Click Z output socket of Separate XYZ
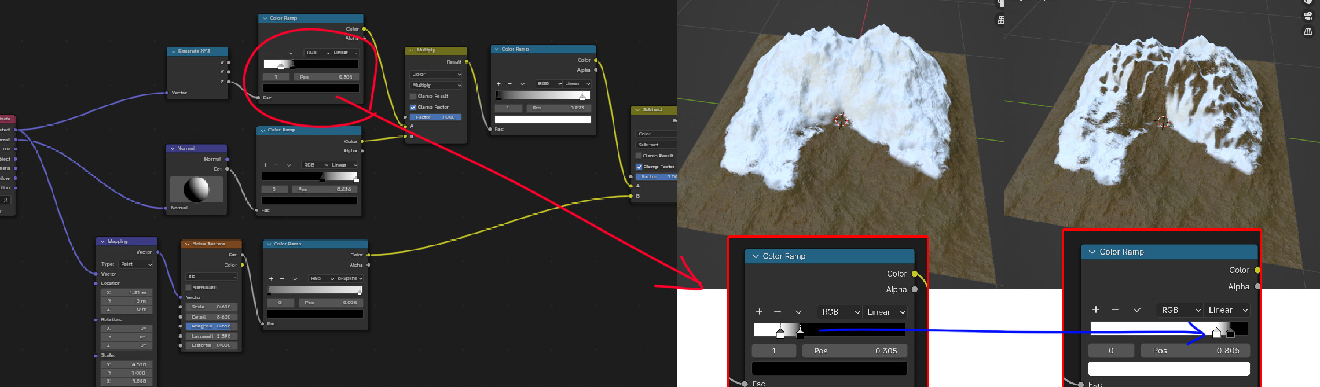The height and width of the screenshot is (387, 1320). (229, 82)
